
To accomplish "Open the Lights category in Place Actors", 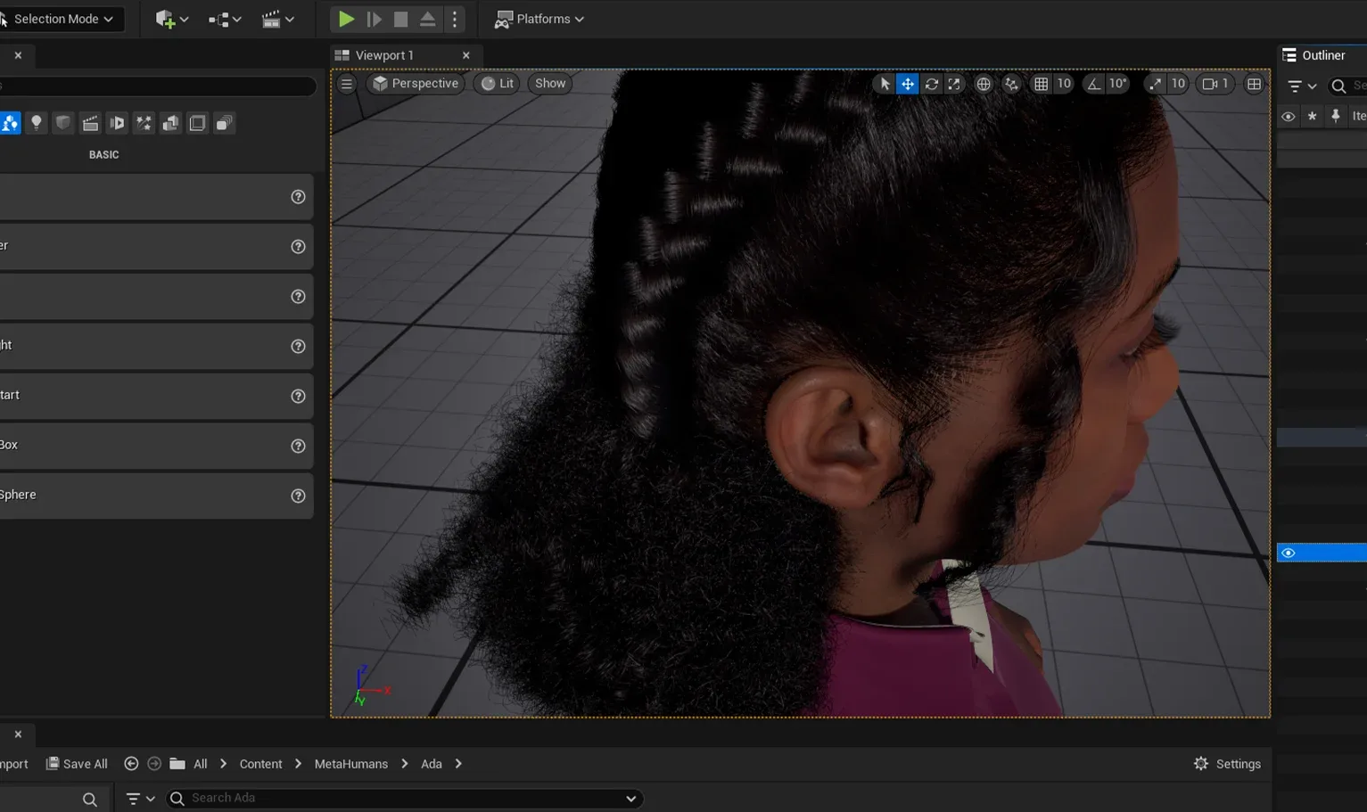I will pos(37,122).
